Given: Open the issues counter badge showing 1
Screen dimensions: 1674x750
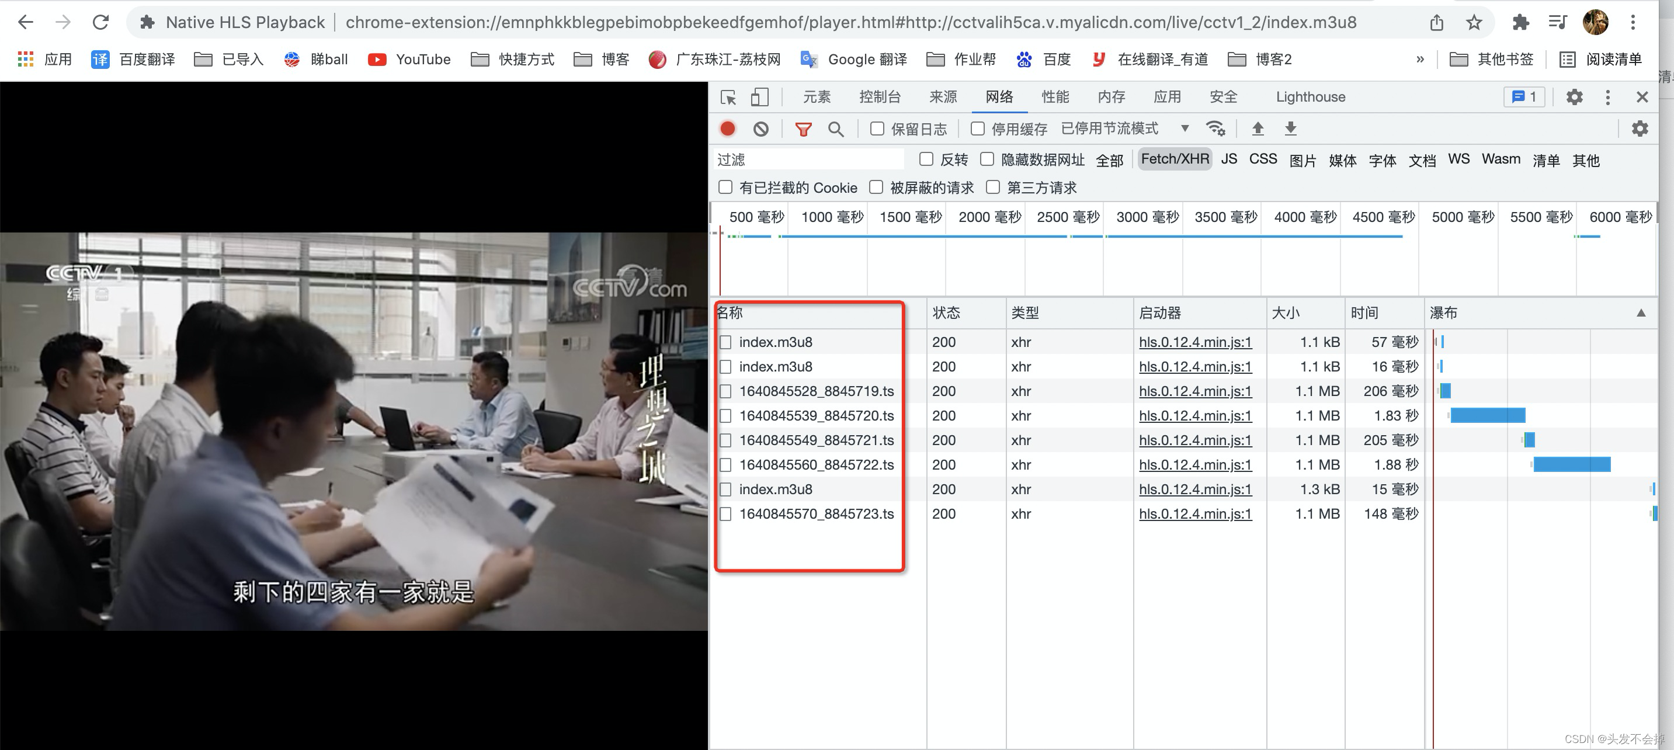Looking at the screenshot, I should [x=1524, y=97].
